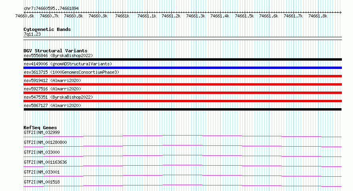Click the red bar of nsv5927516
Viewport: 353px width, 191px height.
click(x=182, y=93)
